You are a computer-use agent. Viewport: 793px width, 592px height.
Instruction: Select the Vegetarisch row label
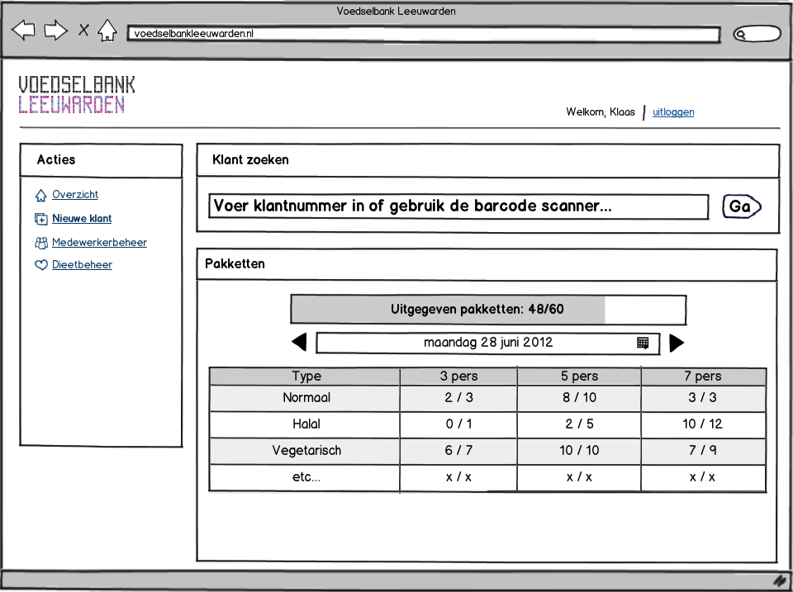click(x=306, y=451)
